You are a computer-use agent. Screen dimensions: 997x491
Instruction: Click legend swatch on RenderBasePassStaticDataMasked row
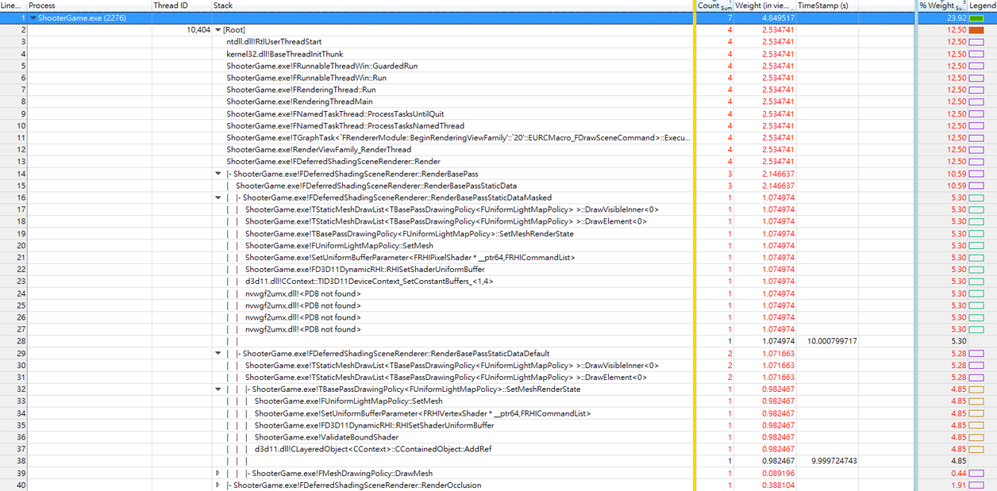pyautogui.click(x=976, y=198)
